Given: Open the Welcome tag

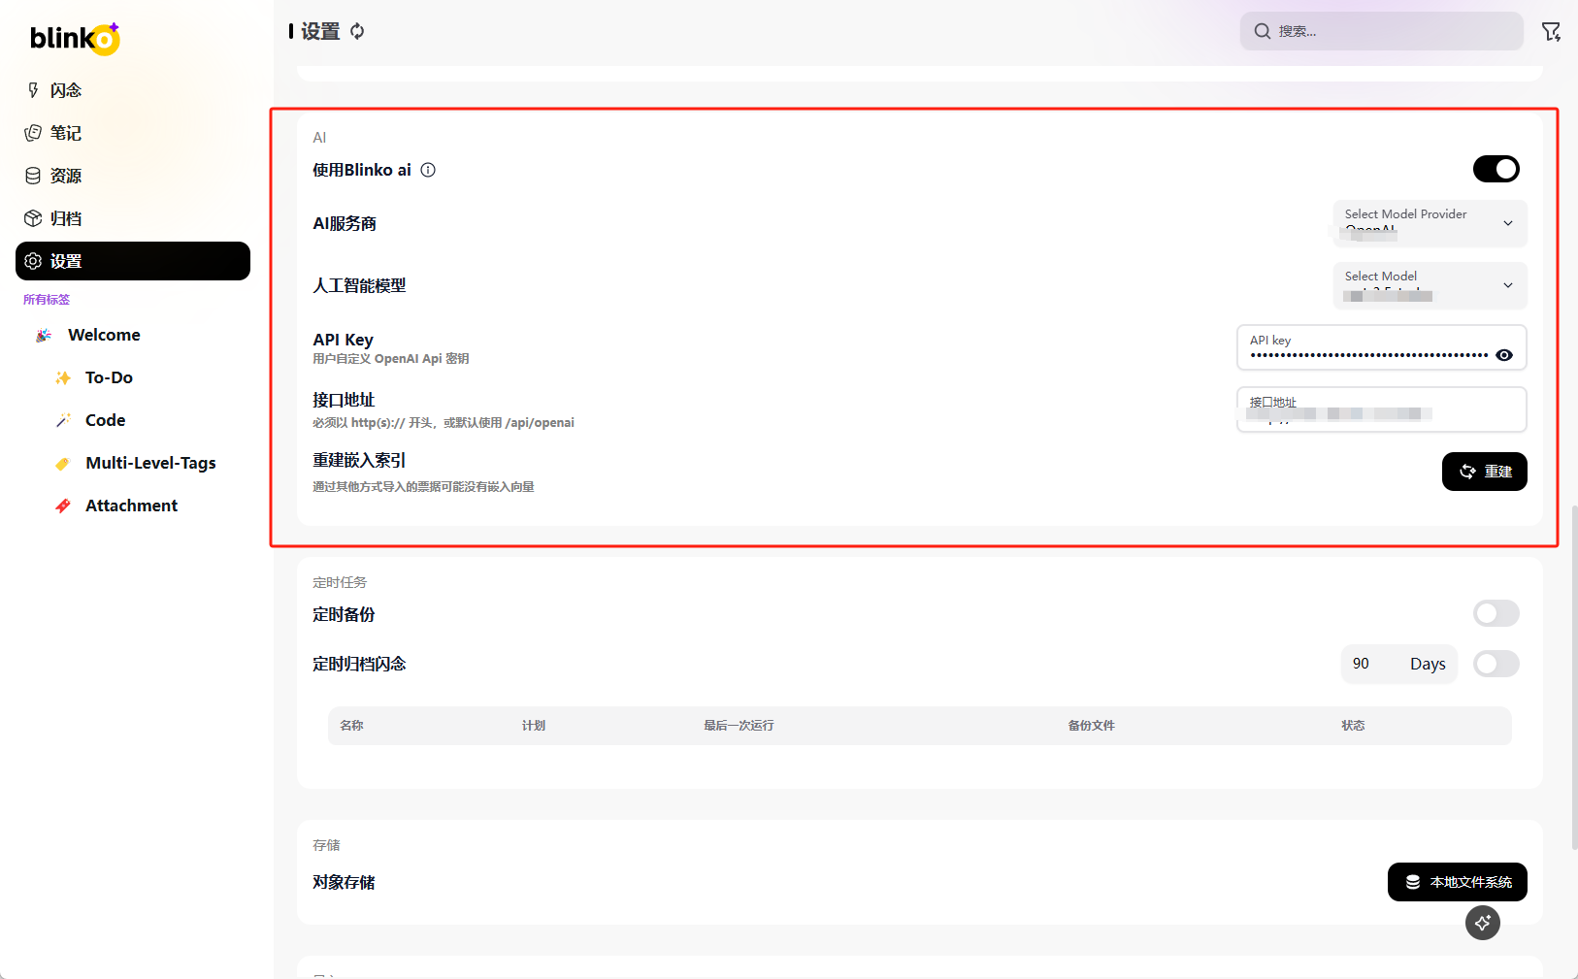Looking at the screenshot, I should click(x=104, y=335).
